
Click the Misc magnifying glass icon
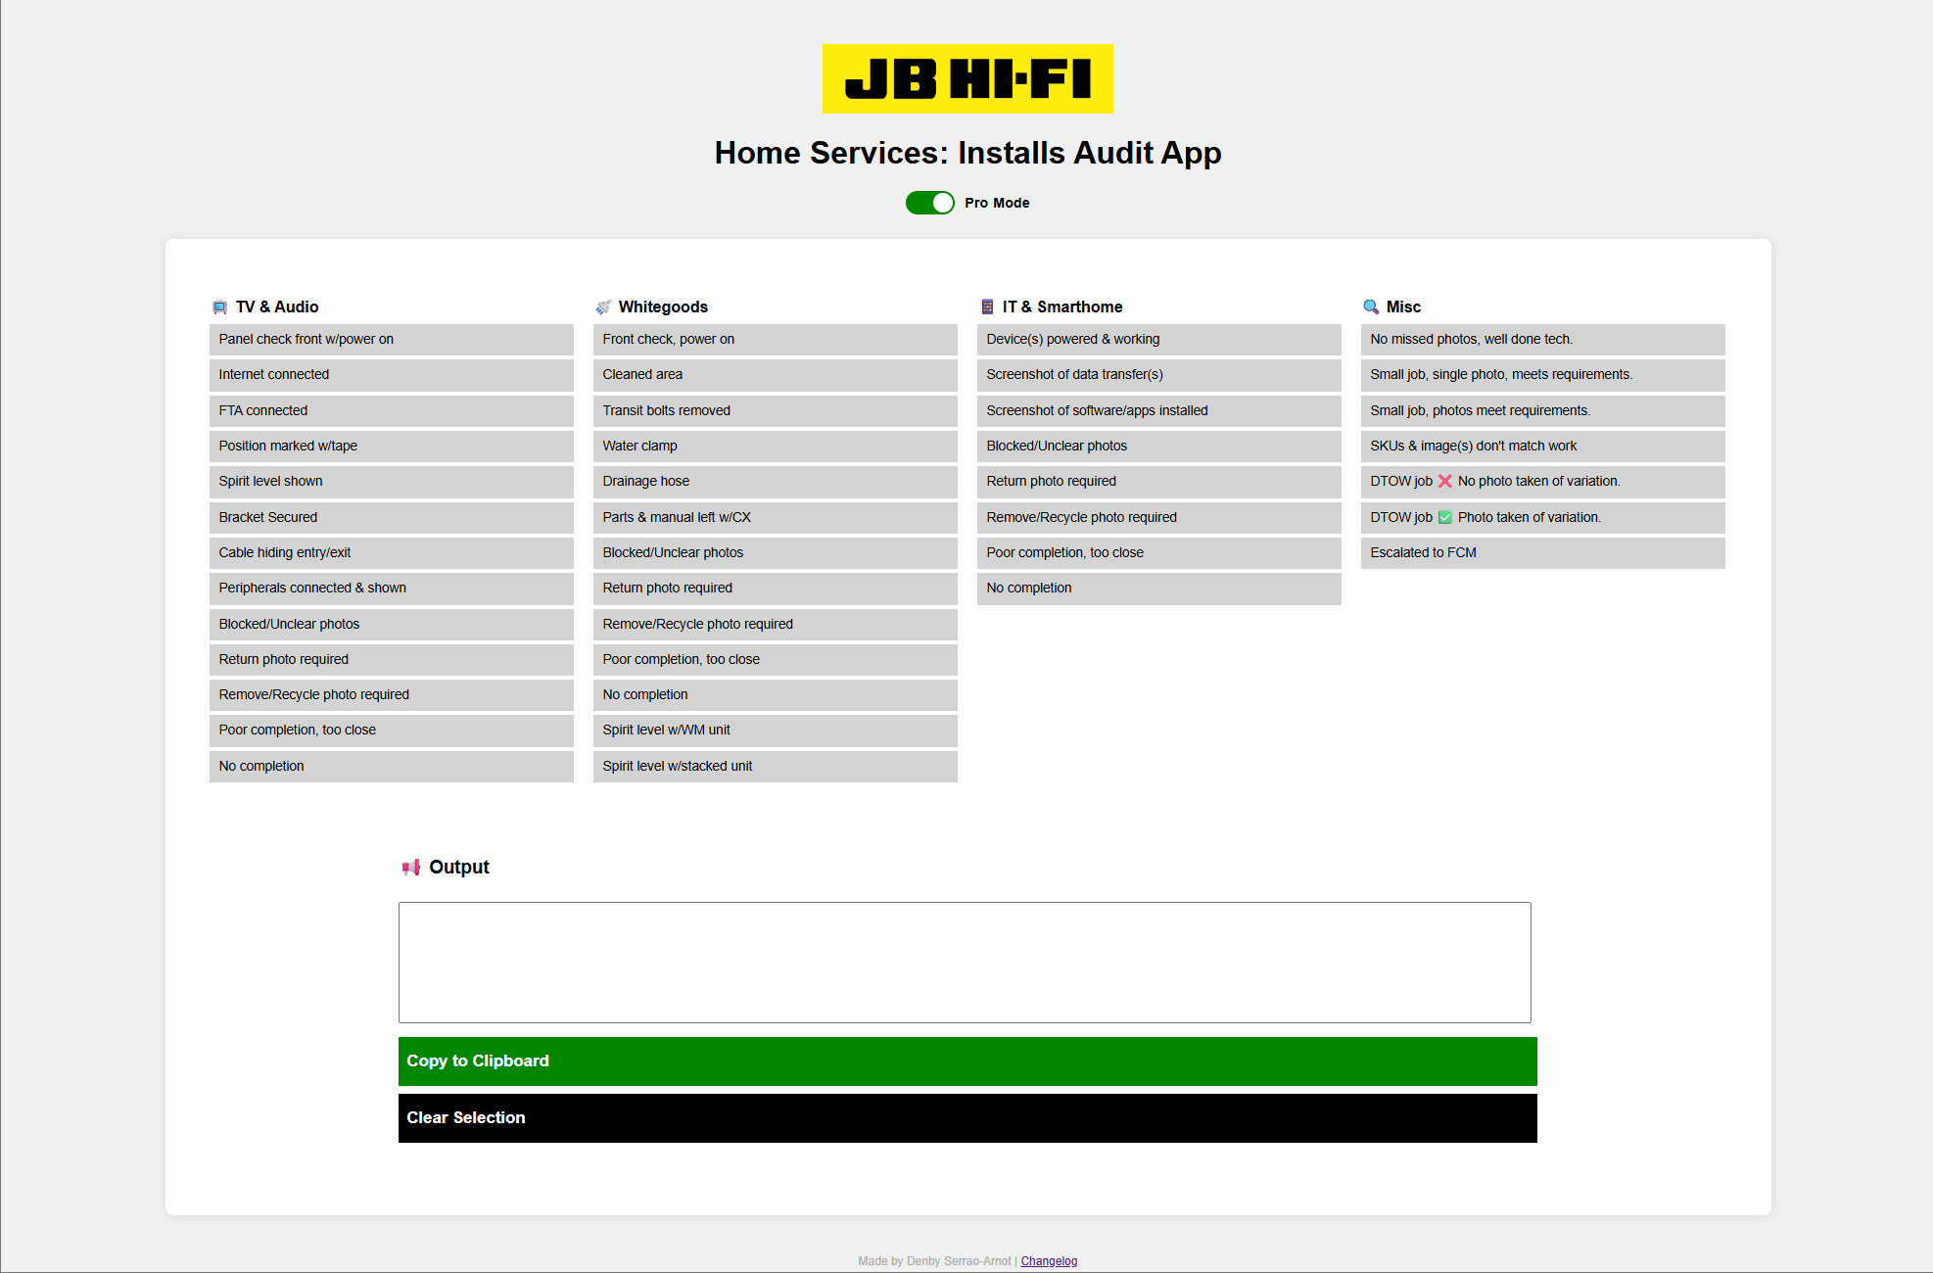point(1371,306)
